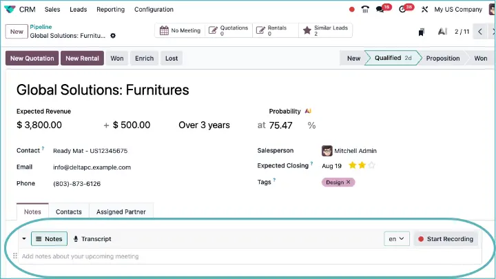Set priority to the first star
This screenshot has height=279, width=496.
[x=353, y=165]
